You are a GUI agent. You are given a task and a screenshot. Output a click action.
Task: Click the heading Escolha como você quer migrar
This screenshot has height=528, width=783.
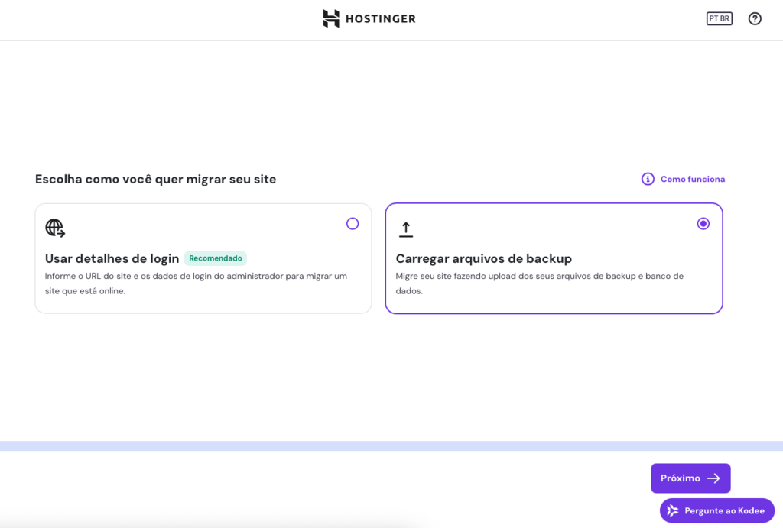[155, 179]
